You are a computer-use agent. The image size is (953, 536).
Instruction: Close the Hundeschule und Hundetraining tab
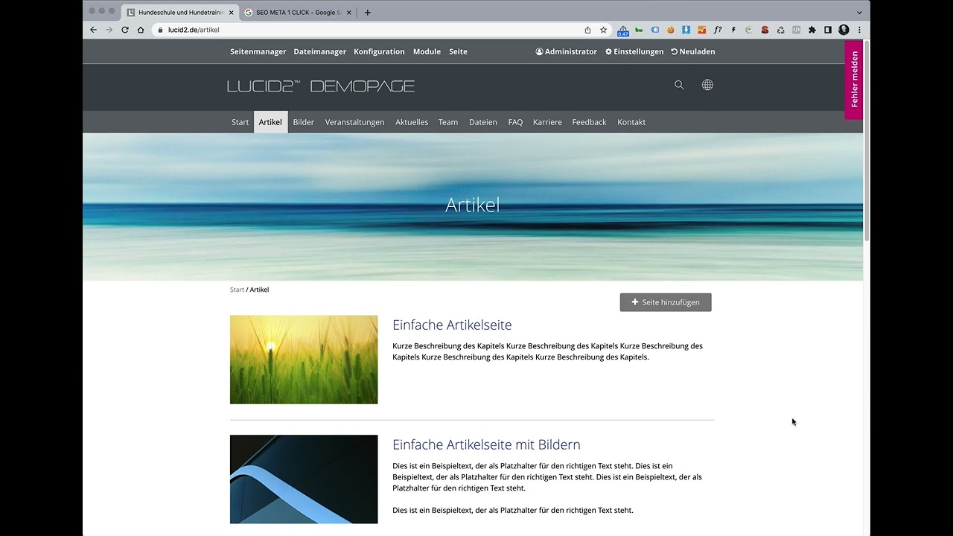pos(232,13)
